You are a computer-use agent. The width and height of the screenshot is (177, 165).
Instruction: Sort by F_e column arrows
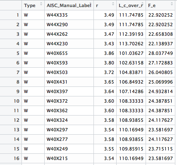click(x=172, y=4)
